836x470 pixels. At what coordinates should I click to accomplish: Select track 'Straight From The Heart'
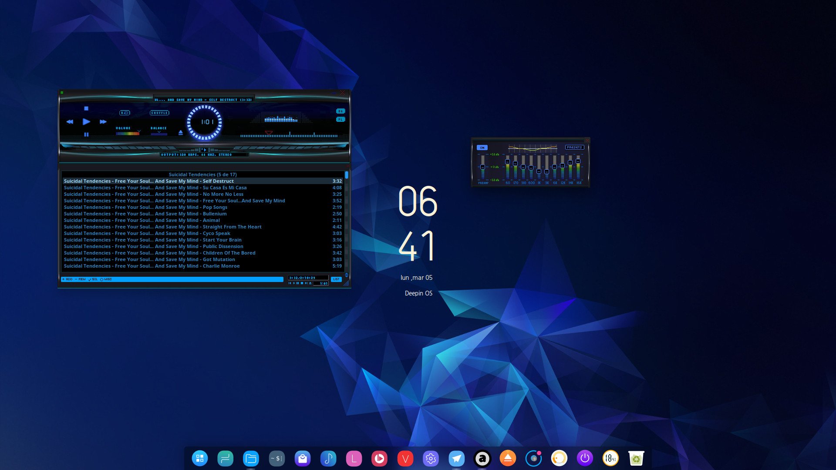(203, 227)
